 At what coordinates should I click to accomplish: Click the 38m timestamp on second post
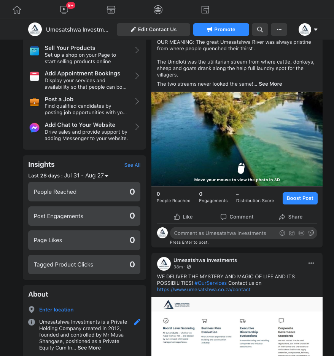pos(178,267)
